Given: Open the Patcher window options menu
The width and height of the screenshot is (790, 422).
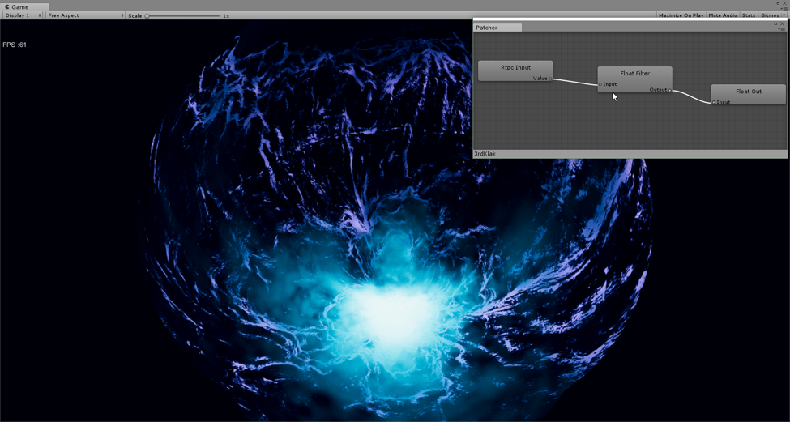Looking at the screenshot, I should coord(783,29).
